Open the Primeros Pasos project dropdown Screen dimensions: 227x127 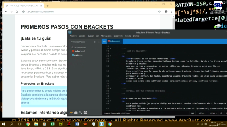(78, 42)
